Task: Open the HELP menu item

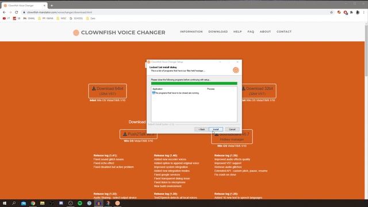Action: coord(237,32)
